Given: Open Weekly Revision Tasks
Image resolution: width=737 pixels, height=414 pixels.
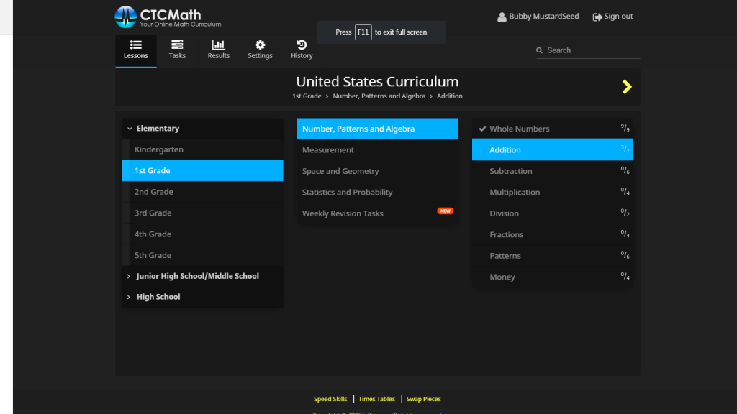Looking at the screenshot, I should click(377, 213).
